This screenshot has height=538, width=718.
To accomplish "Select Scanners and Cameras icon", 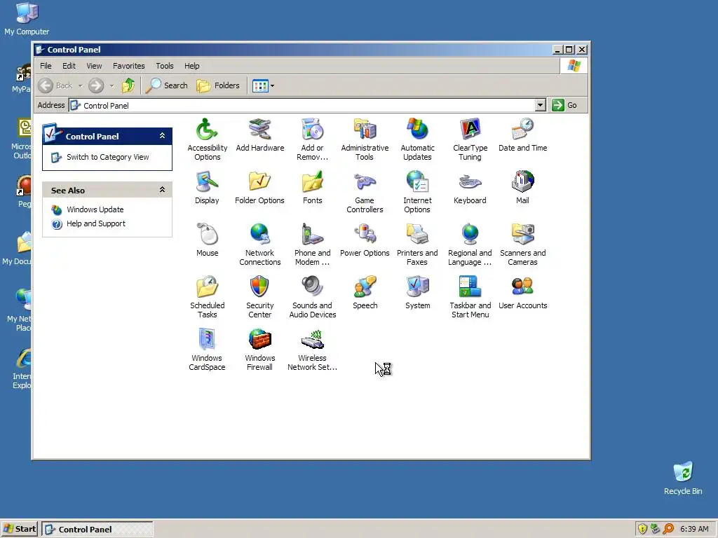I will click(522, 235).
